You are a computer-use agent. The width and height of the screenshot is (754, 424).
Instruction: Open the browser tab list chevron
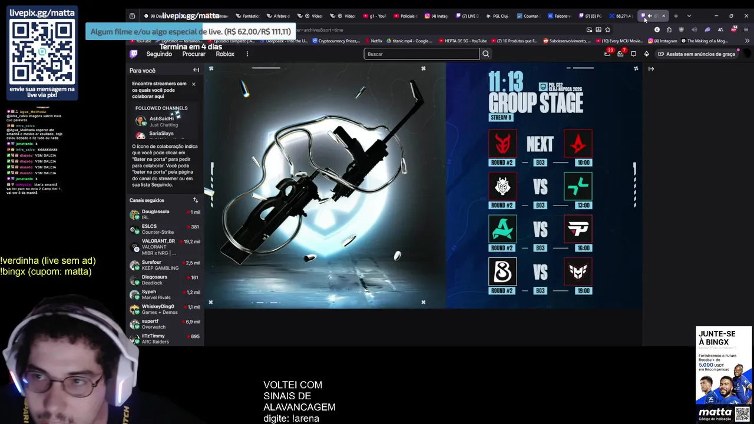689,16
